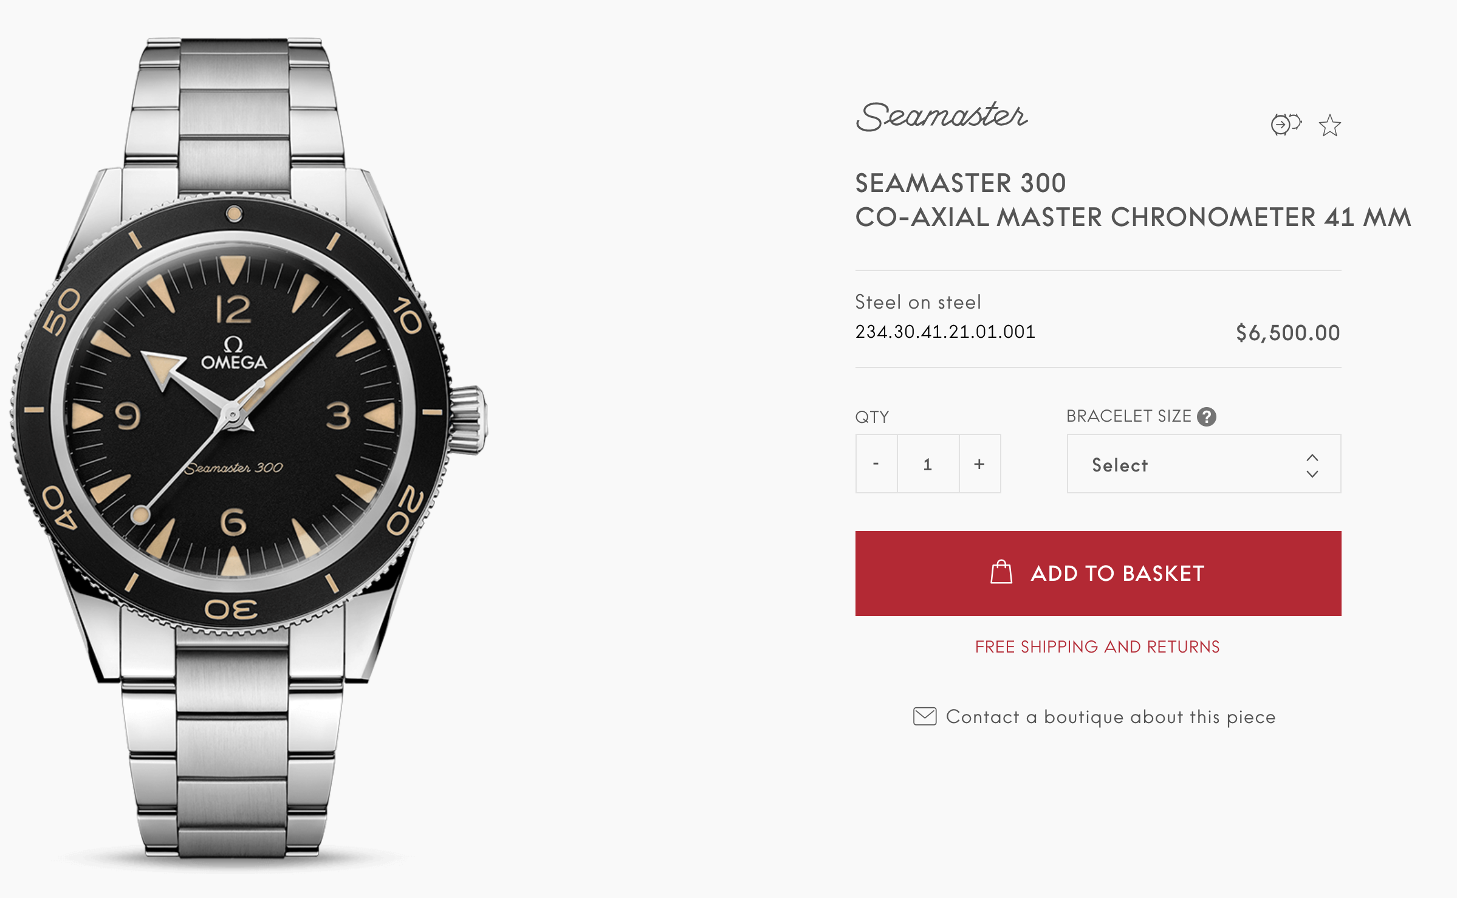
Task: Select the reference number 234.30.41.21.01.001
Action: tap(945, 332)
